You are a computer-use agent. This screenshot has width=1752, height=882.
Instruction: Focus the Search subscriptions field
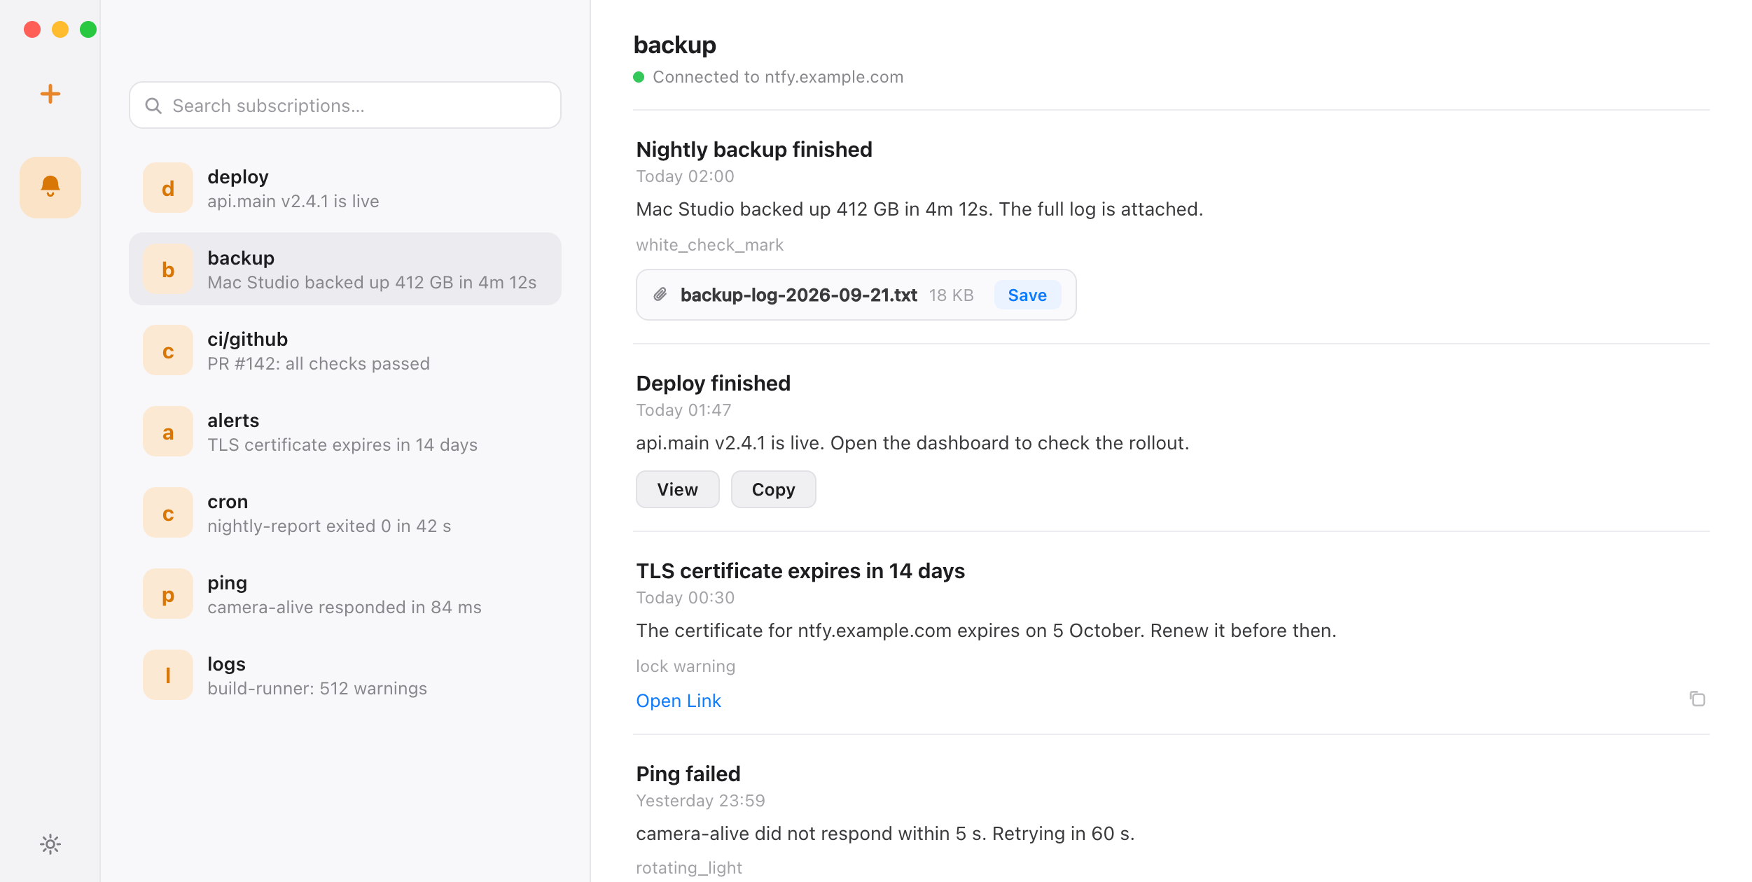(x=345, y=106)
